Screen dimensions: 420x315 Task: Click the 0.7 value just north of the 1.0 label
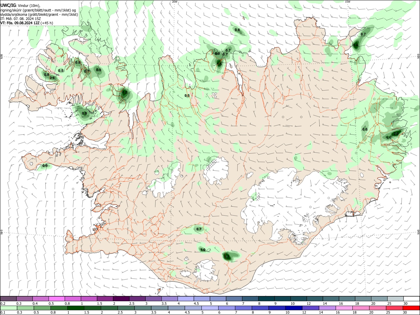coord(199,229)
